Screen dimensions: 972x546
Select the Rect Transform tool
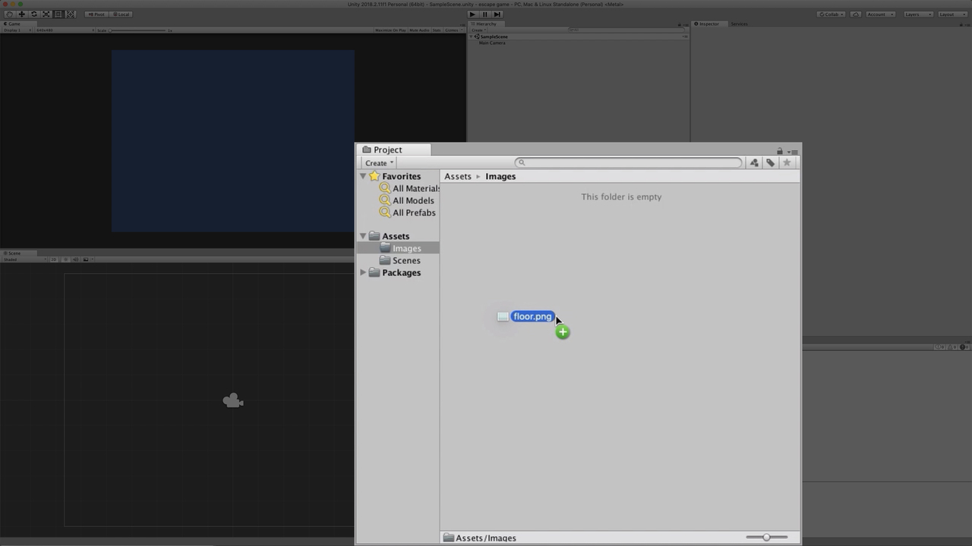[x=58, y=14]
